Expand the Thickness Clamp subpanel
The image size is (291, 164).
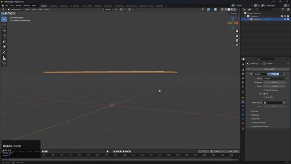tap(258, 123)
